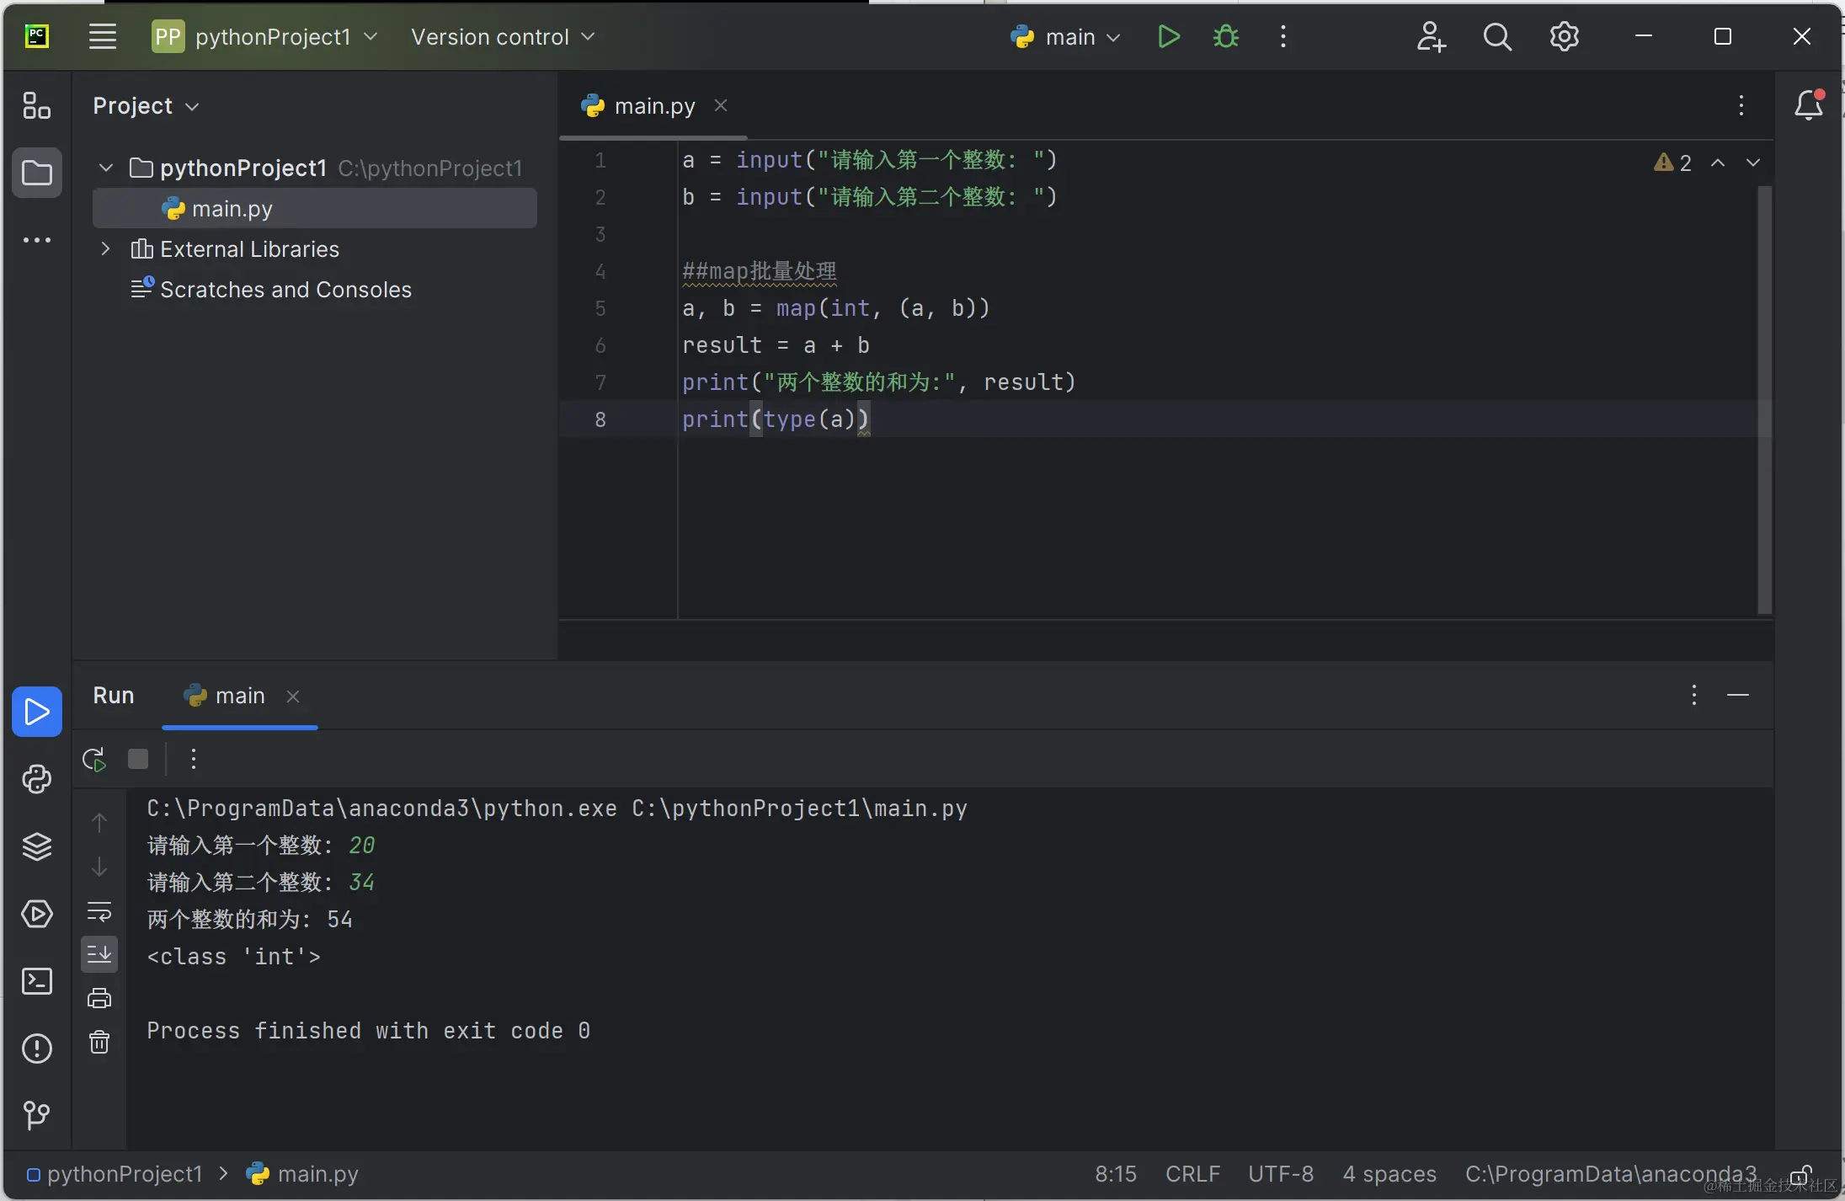This screenshot has height=1201, width=1845.
Task: Rerun main using the rerun icon
Action: tap(94, 760)
